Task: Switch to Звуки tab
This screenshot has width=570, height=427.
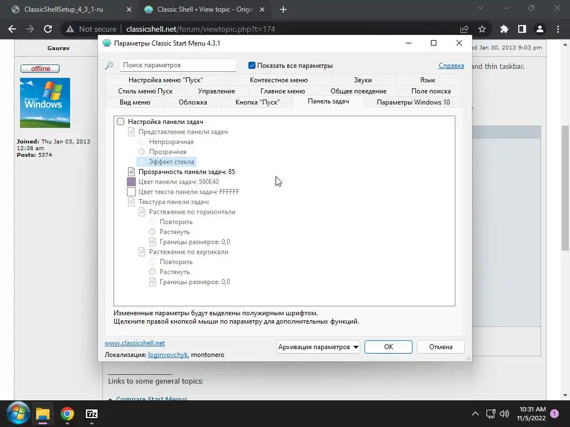Action: pos(363,80)
